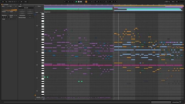Click the orange lane icon below the piano keys
Viewport: 185px width, 104px height.
35,95
